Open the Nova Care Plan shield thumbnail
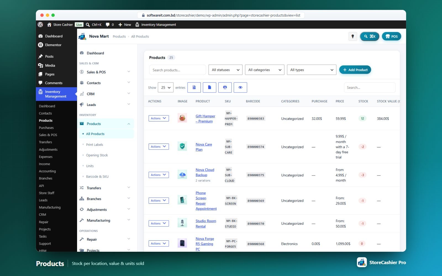The height and width of the screenshot is (276, 442). point(182,146)
